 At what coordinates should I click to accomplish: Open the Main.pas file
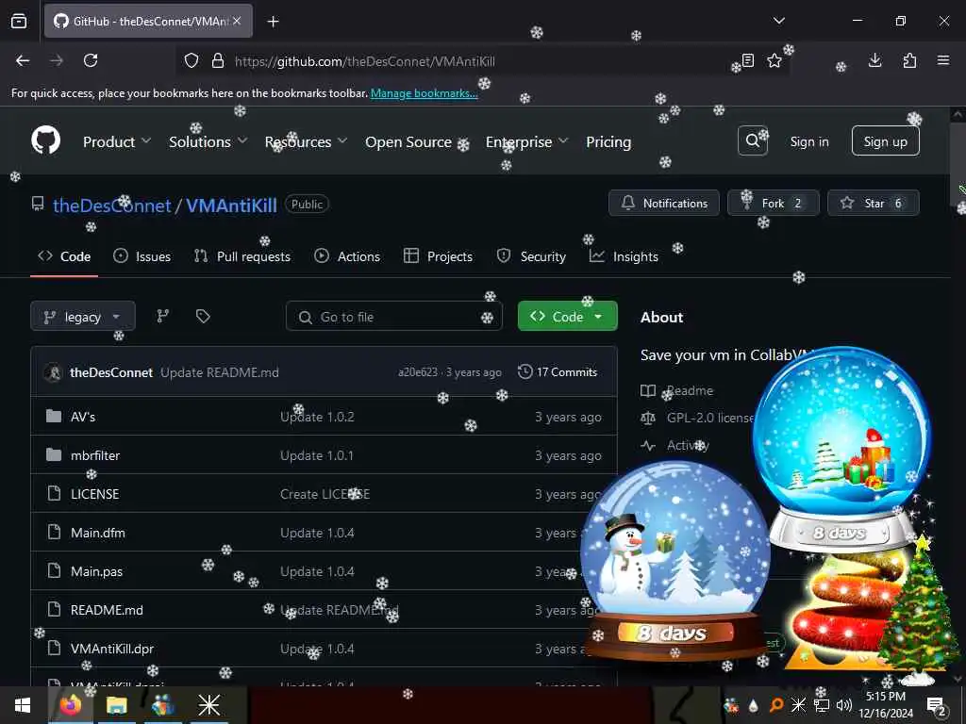pyautogui.click(x=97, y=571)
